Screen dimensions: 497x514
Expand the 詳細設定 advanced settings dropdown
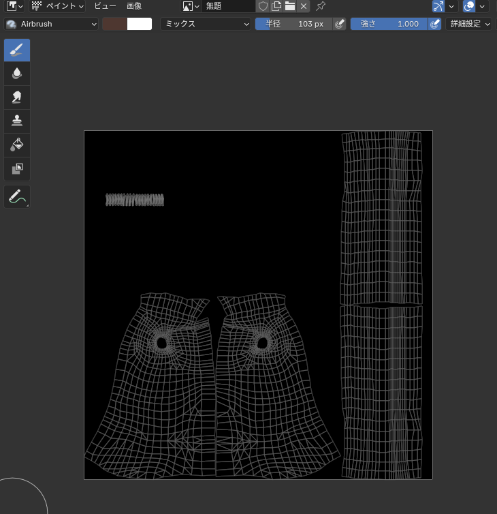pyautogui.click(x=469, y=24)
